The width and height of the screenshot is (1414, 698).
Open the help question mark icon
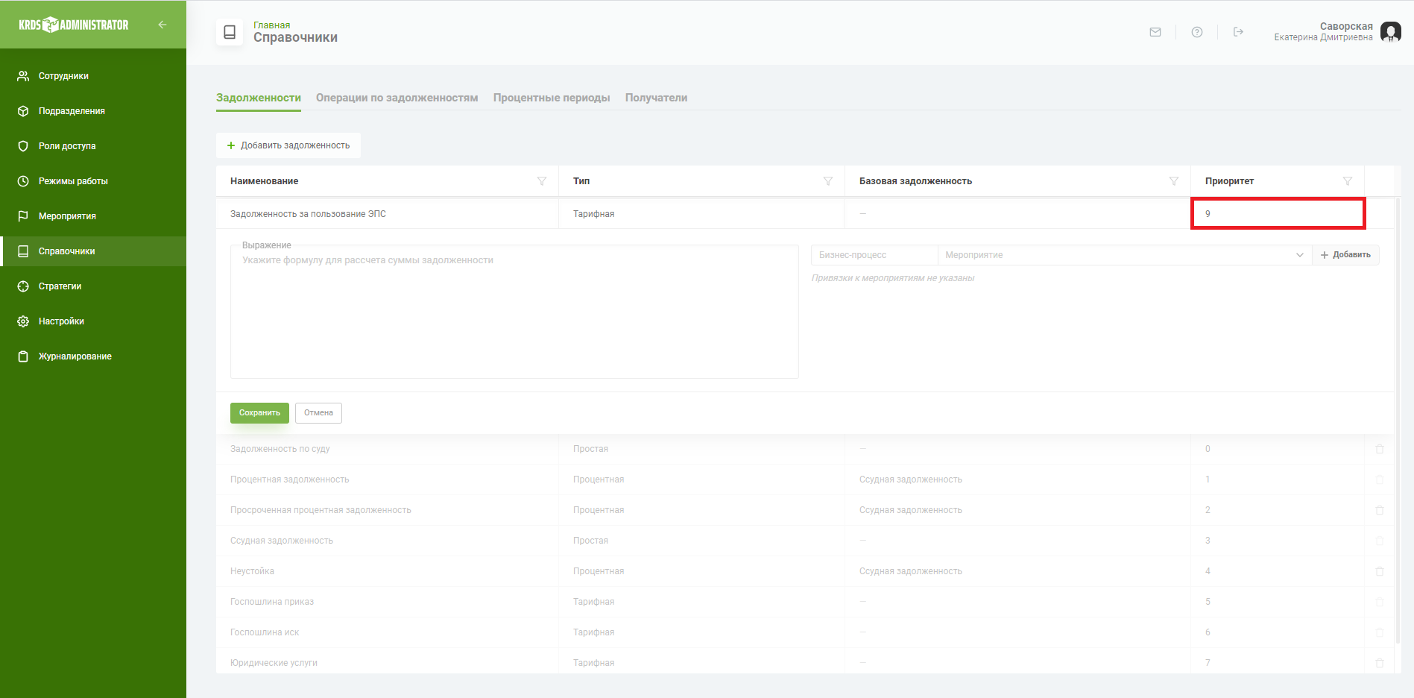[1197, 32]
